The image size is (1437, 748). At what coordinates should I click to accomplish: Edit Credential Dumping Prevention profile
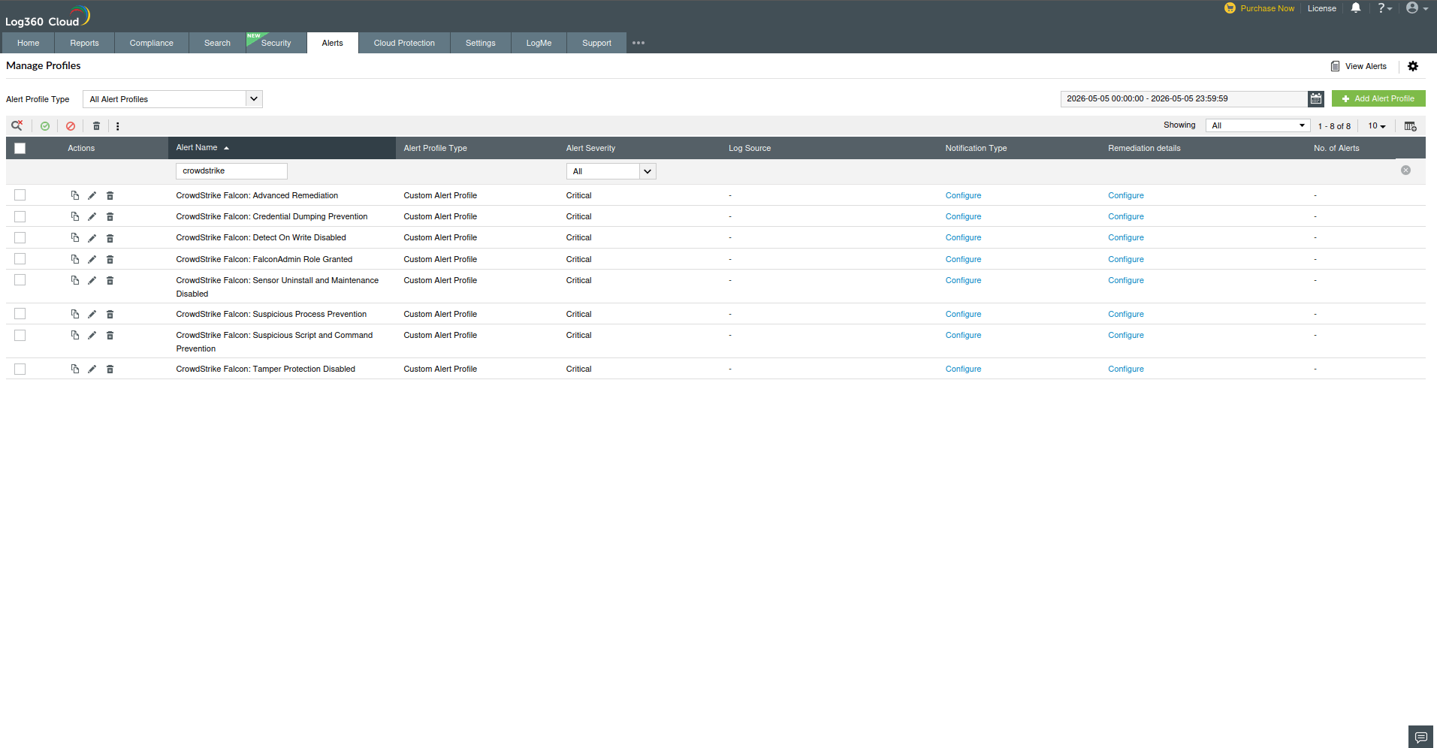click(x=92, y=216)
